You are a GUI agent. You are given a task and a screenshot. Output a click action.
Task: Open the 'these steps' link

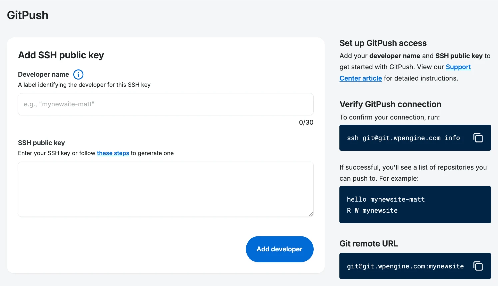[113, 153]
